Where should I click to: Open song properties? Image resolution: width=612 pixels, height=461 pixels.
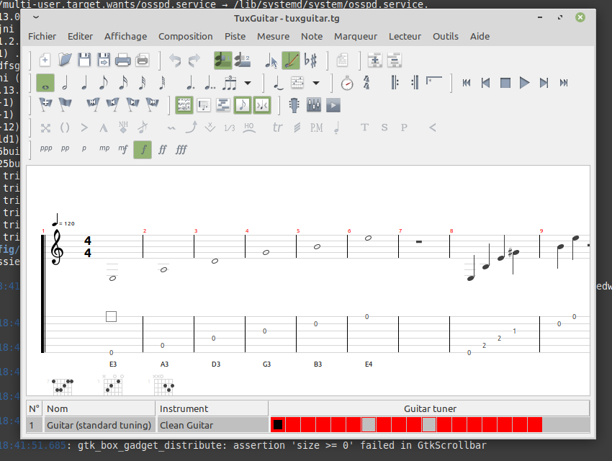(x=342, y=60)
